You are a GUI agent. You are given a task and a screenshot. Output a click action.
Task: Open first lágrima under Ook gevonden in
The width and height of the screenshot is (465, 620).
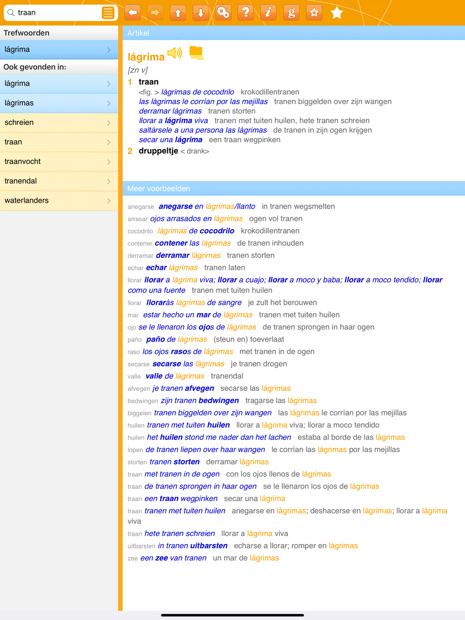coord(59,84)
